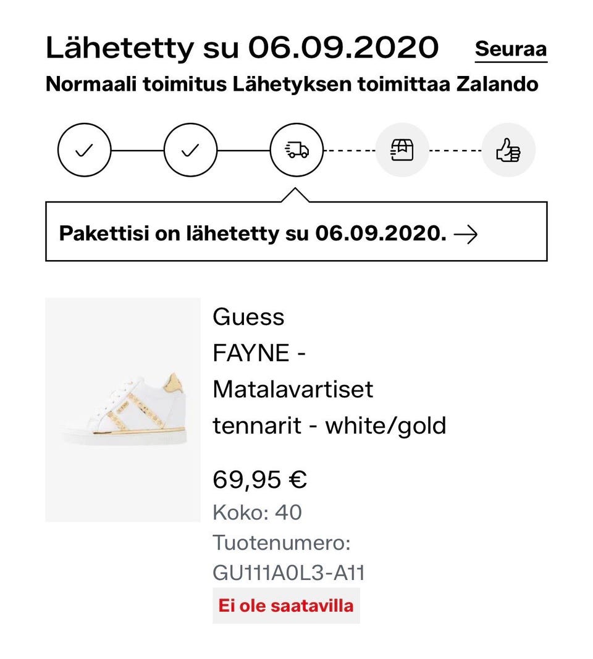The width and height of the screenshot is (593, 659).
Task: Click the thumbs-up delivered step icon
Action: point(508,150)
